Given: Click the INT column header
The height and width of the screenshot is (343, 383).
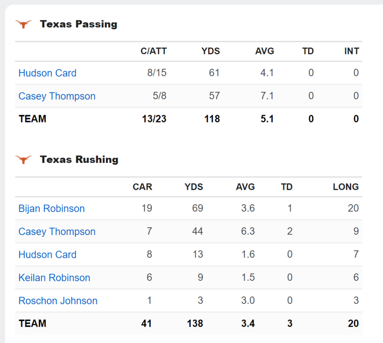Looking at the screenshot, I should (x=351, y=51).
